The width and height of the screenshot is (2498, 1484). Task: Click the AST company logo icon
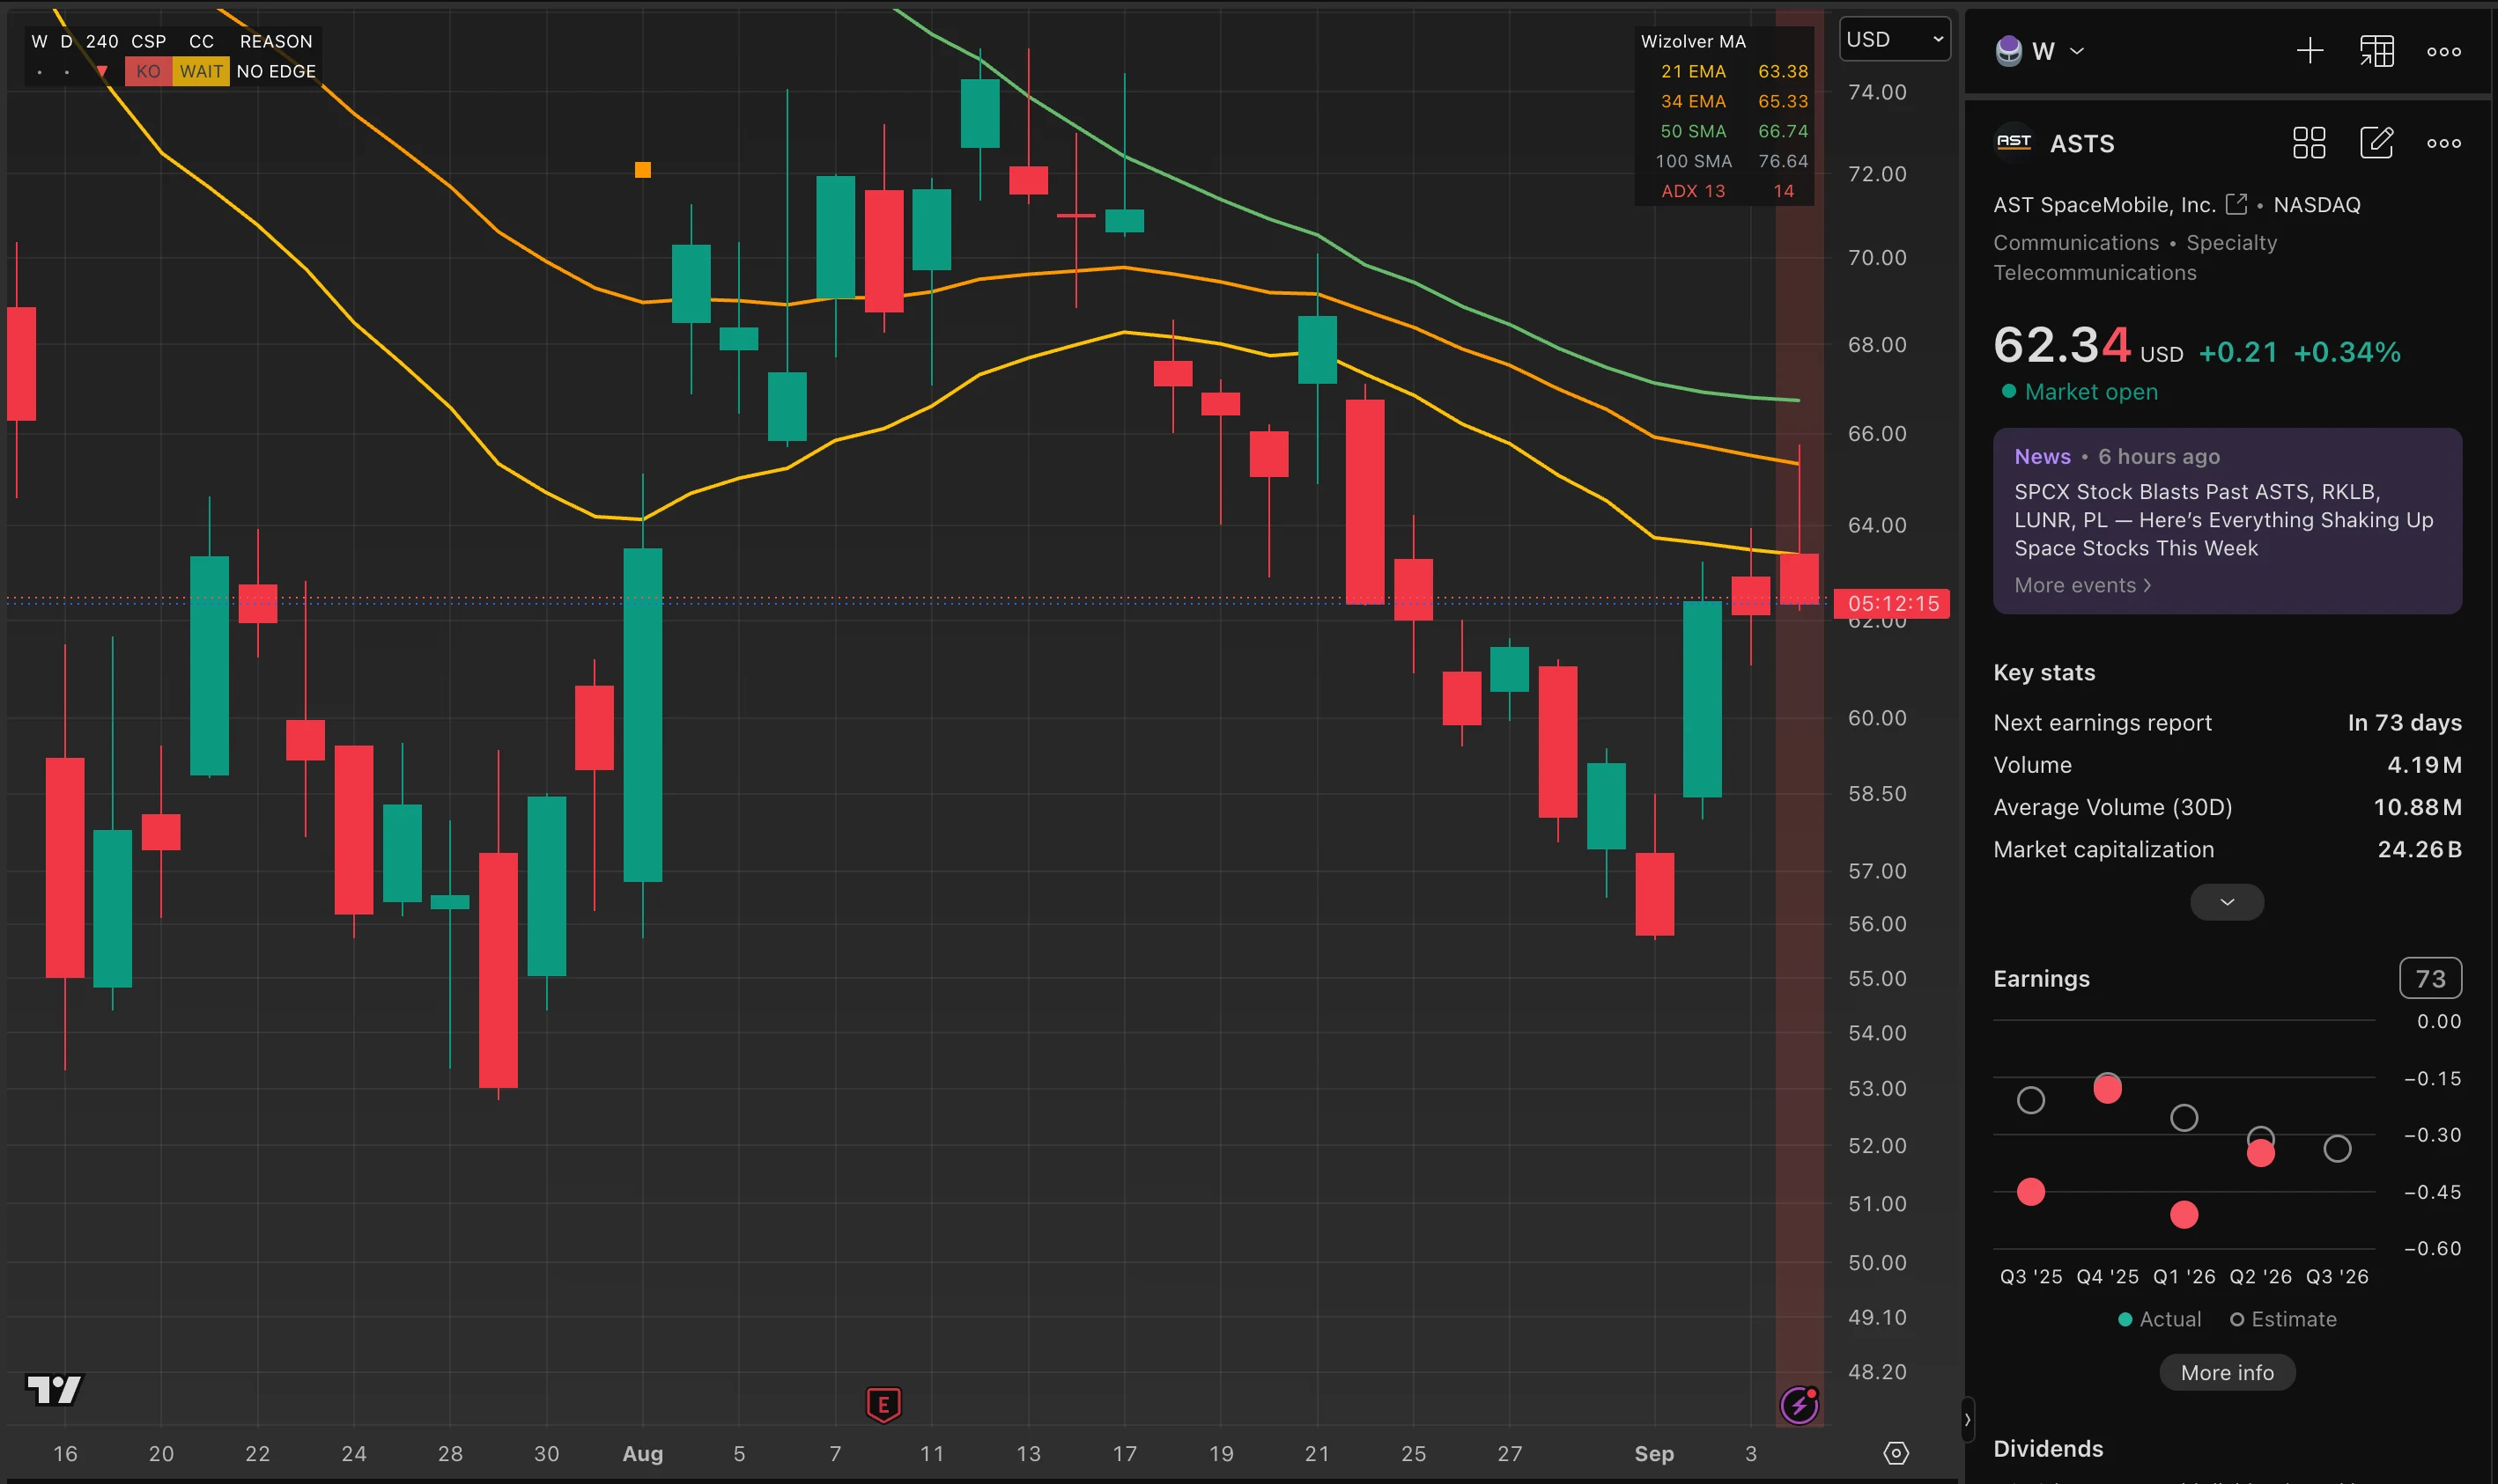pyautogui.click(x=2014, y=143)
